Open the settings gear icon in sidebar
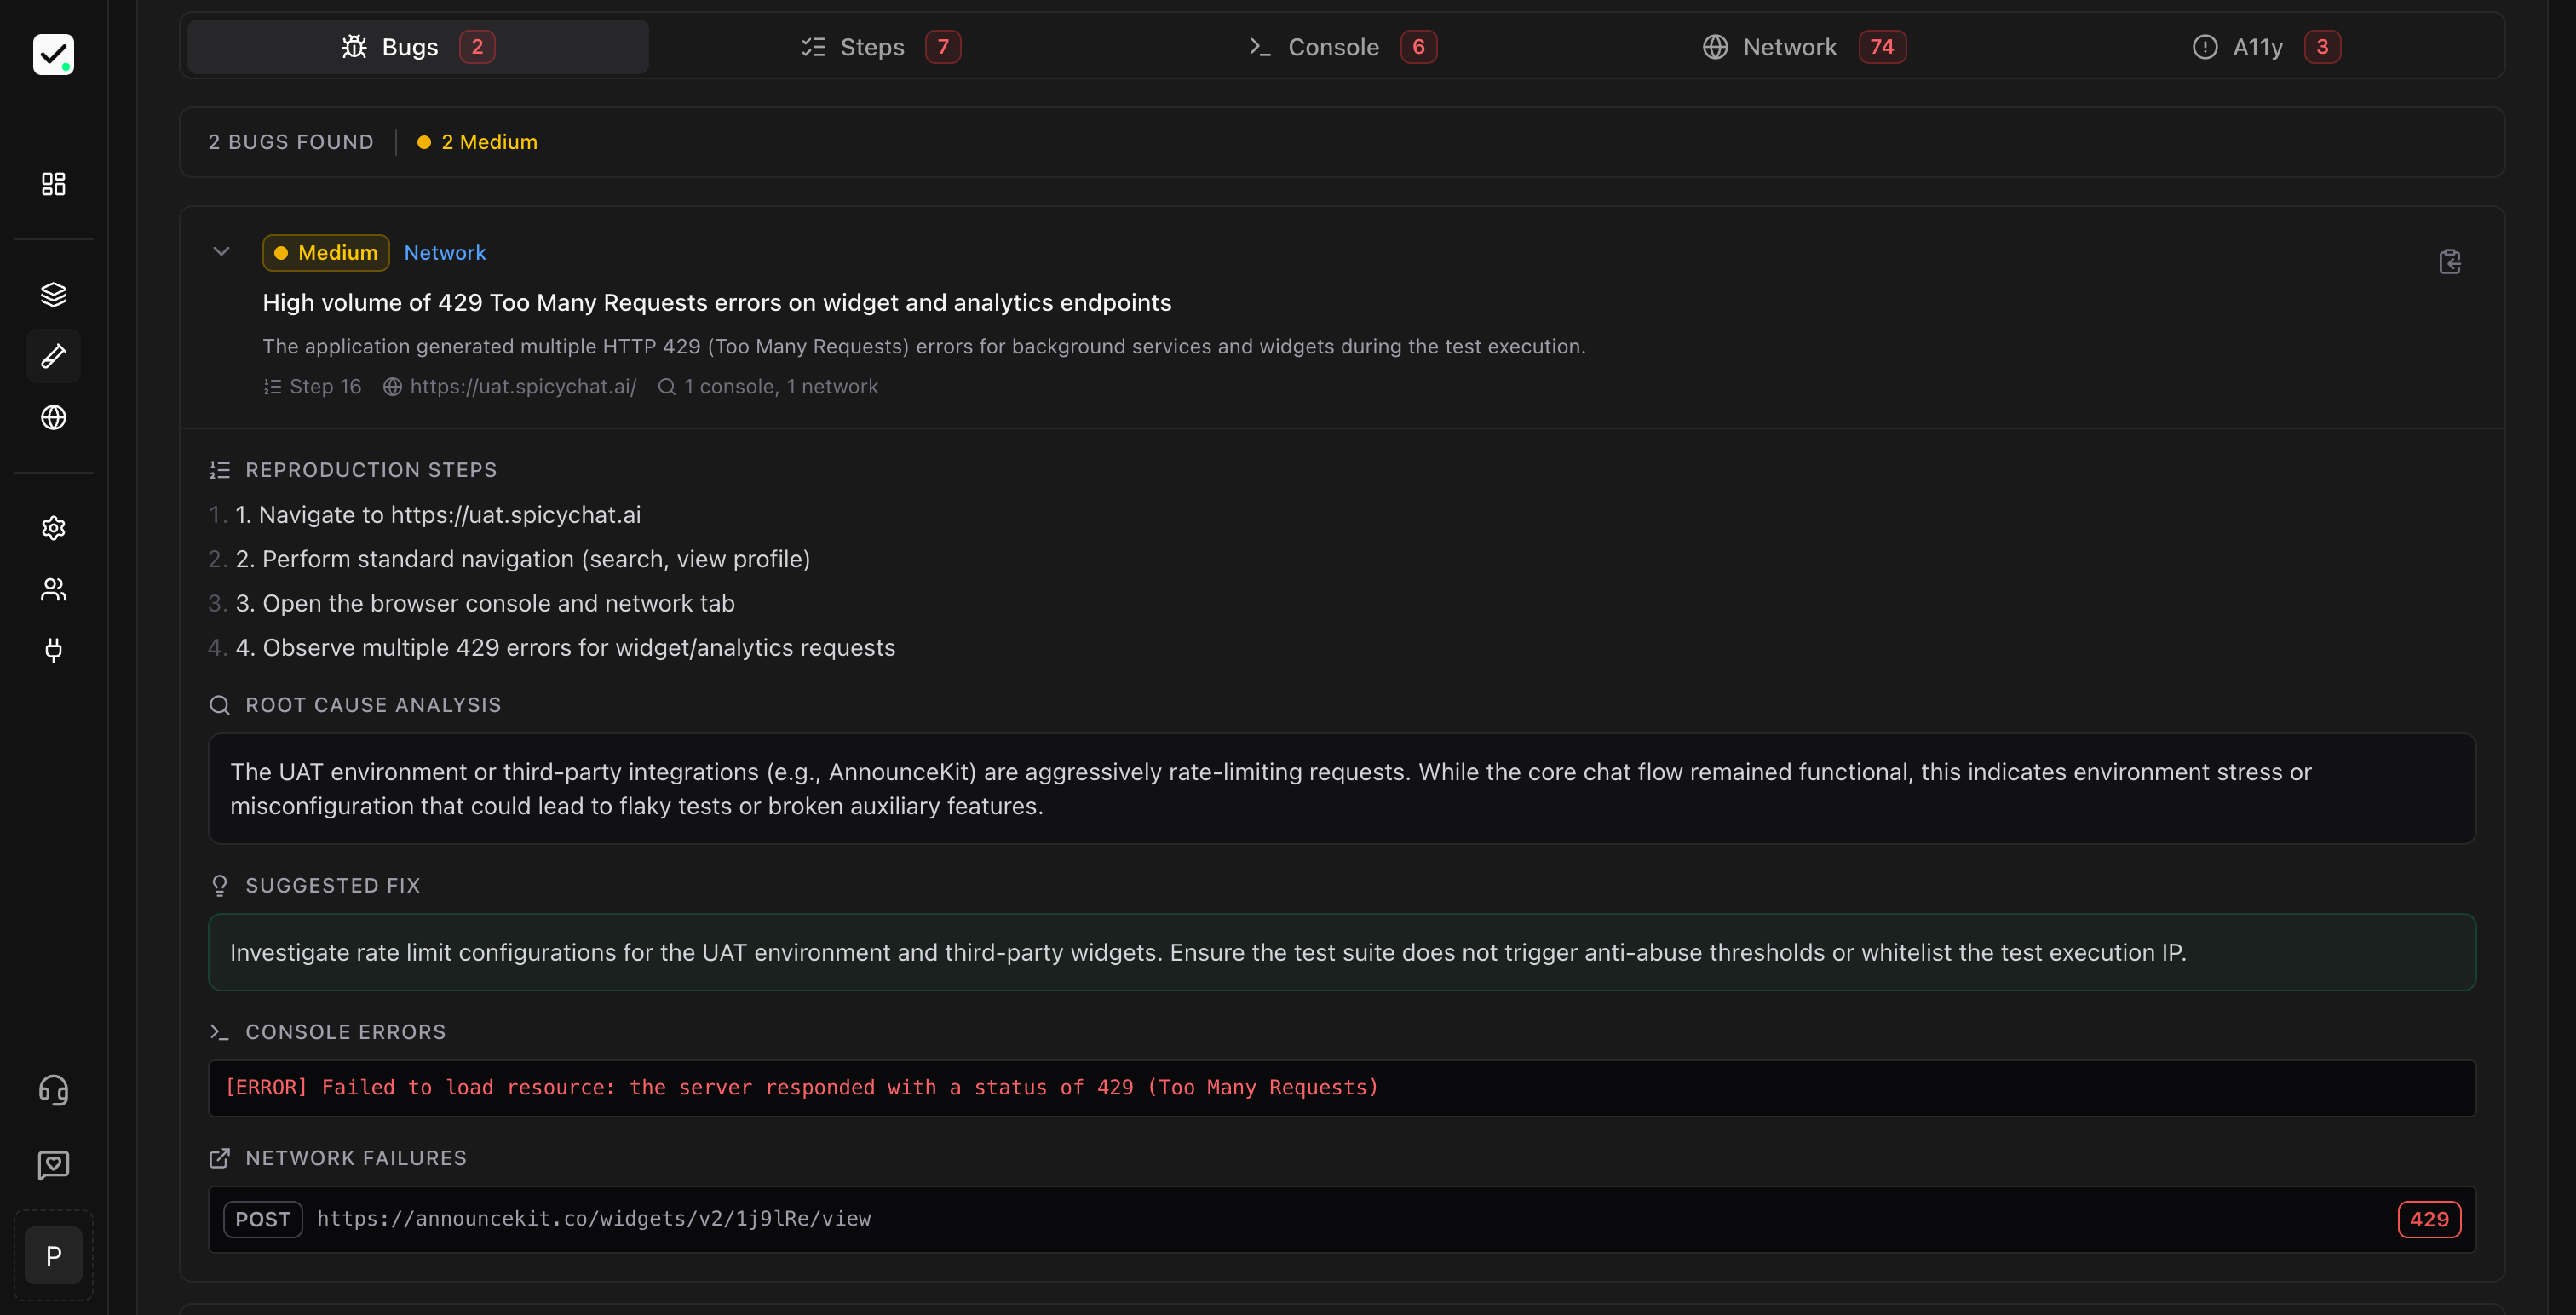 53,528
